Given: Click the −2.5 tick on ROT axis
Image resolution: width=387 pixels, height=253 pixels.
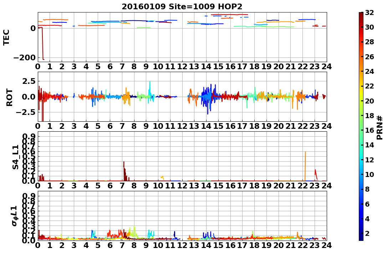Looking at the screenshot, I should tap(25, 112).
